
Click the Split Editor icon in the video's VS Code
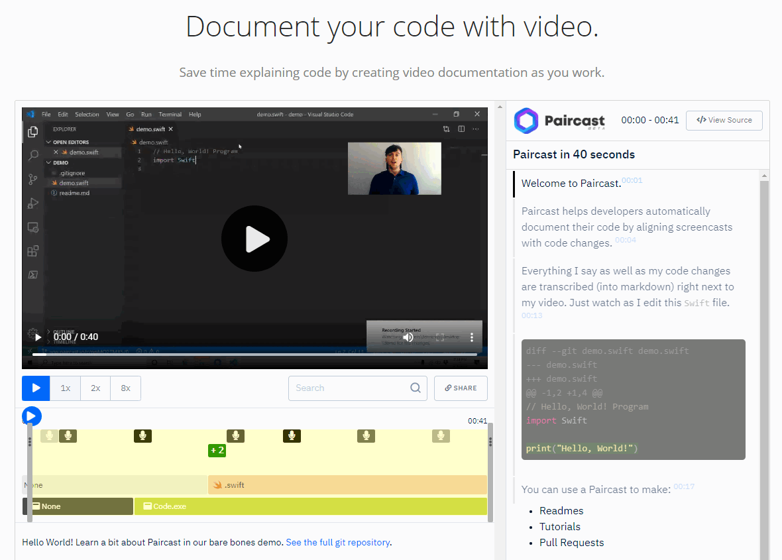(x=461, y=129)
